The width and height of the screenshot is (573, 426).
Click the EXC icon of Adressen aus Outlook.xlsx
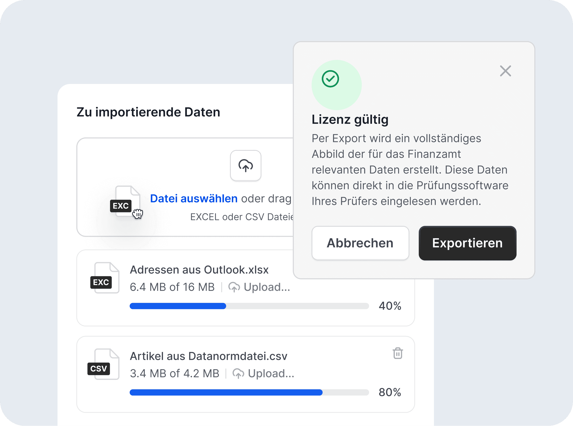(x=105, y=278)
